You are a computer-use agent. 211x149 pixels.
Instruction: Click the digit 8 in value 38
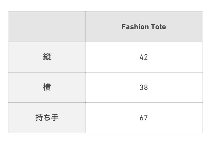(x=146, y=87)
